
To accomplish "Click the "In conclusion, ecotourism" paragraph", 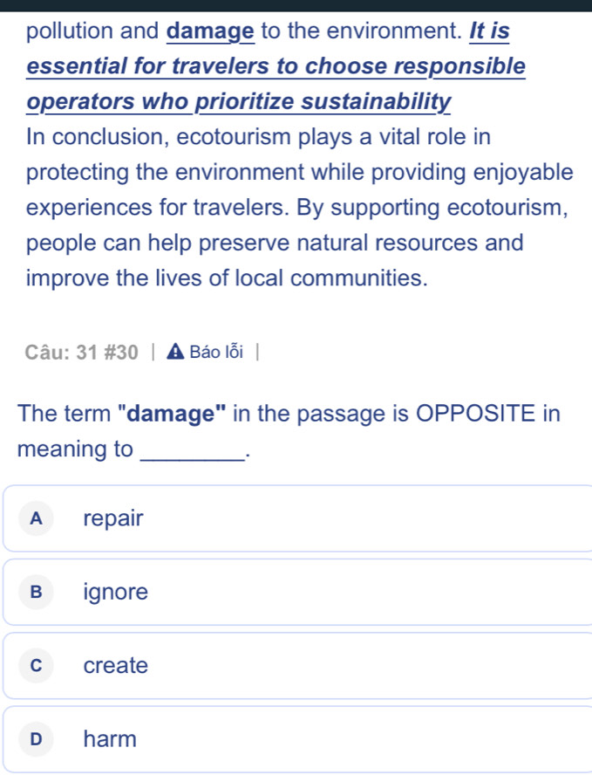I will (x=300, y=207).
